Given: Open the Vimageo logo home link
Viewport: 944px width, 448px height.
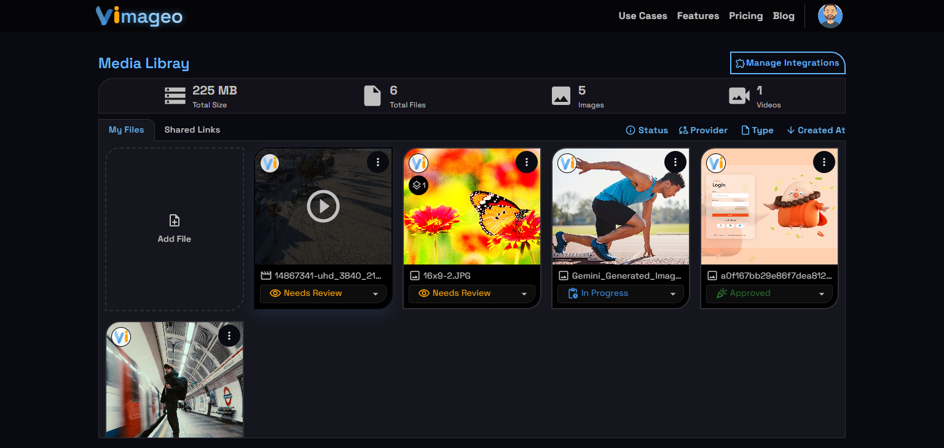Looking at the screenshot, I should pyautogui.click(x=140, y=16).
